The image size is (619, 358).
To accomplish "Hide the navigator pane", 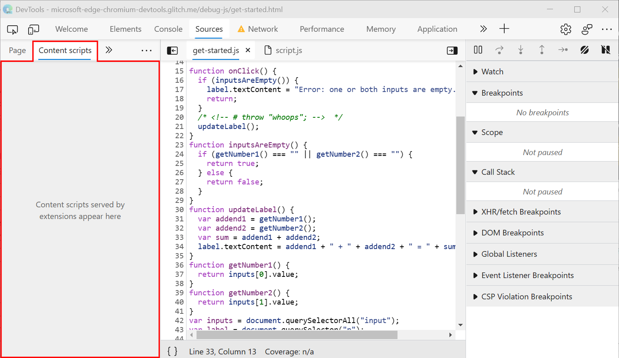I will pyautogui.click(x=172, y=50).
